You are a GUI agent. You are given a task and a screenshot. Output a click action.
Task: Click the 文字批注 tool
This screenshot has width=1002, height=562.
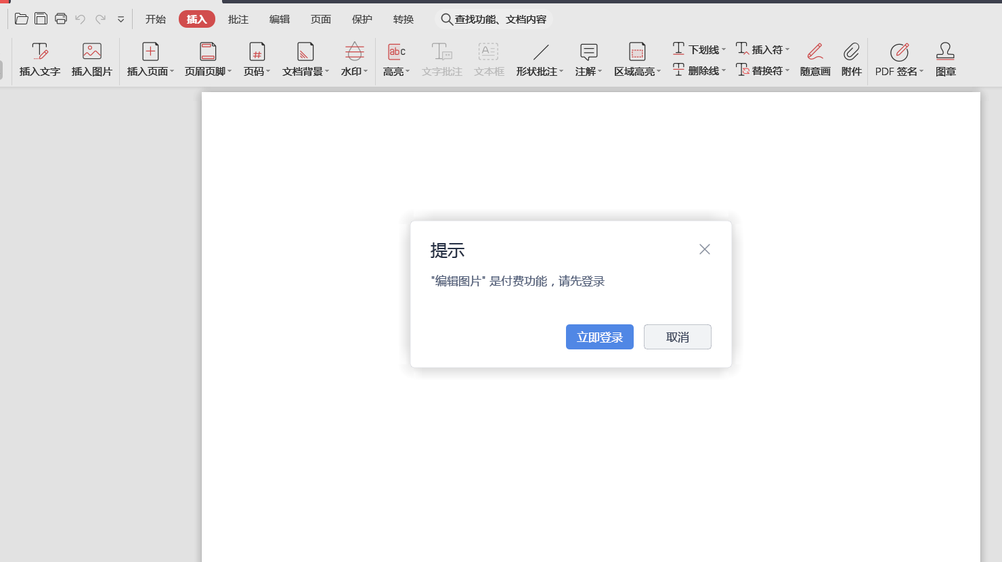[x=442, y=60]
